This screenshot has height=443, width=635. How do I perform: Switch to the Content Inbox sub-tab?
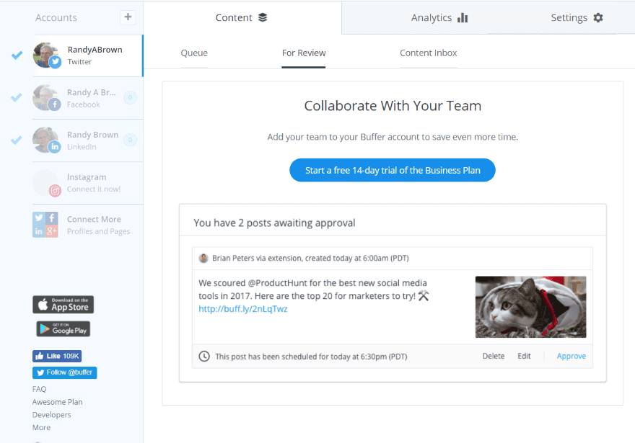(428, 53)
